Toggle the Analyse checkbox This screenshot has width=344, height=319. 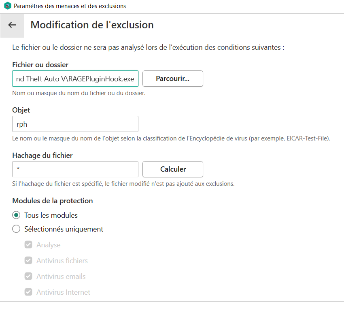click(x=28, y=245)
